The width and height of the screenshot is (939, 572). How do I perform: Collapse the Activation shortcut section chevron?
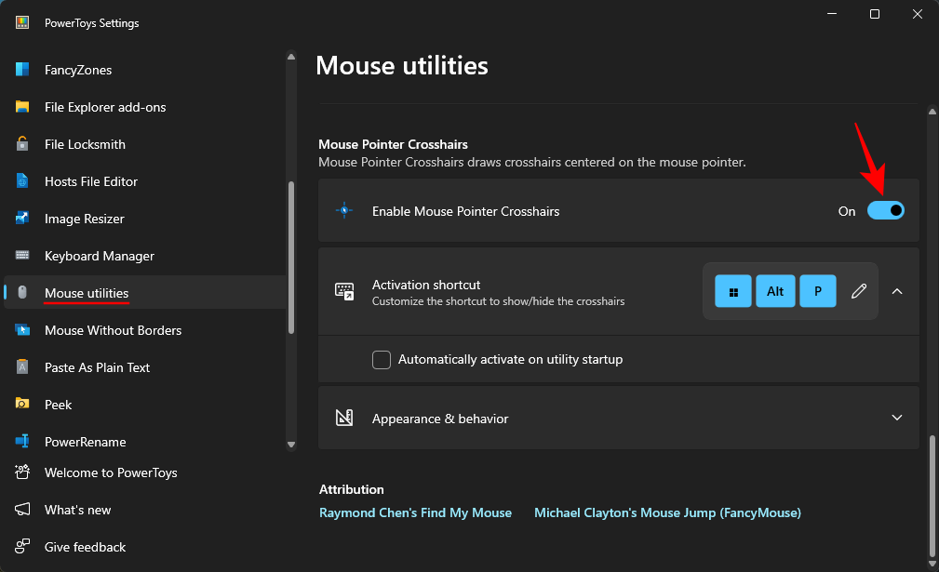click(x=897, y=291)
